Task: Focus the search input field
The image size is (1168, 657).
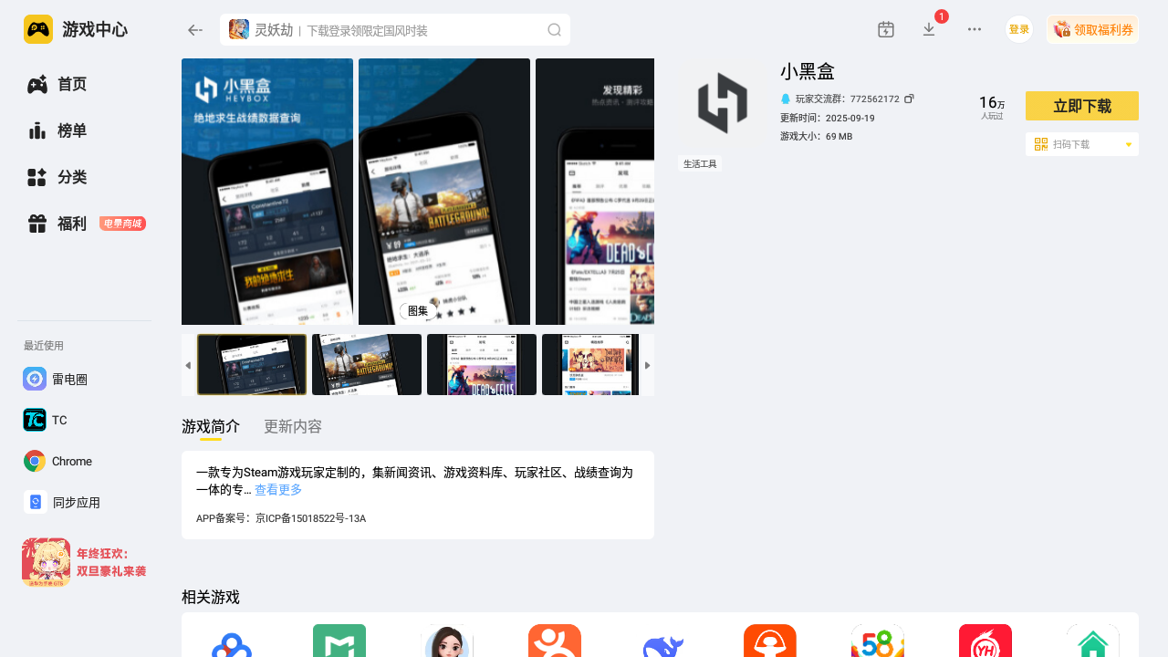Action: click(x=395, y=29)
